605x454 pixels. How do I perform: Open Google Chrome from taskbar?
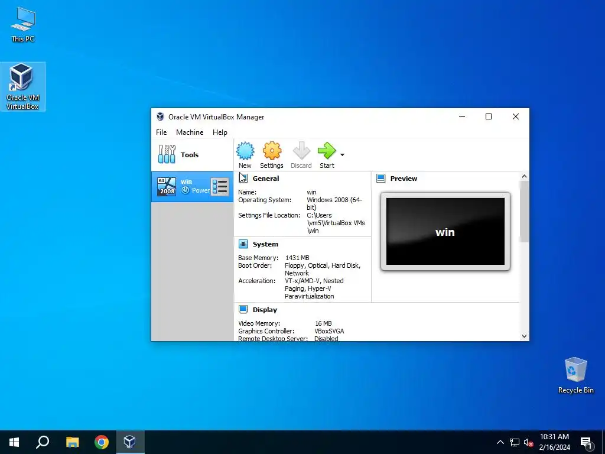point(102,442)
